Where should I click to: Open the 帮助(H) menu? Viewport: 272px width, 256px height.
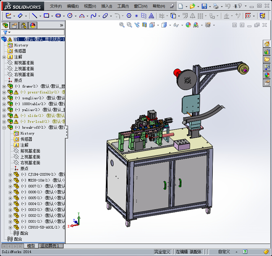point(159,6)
